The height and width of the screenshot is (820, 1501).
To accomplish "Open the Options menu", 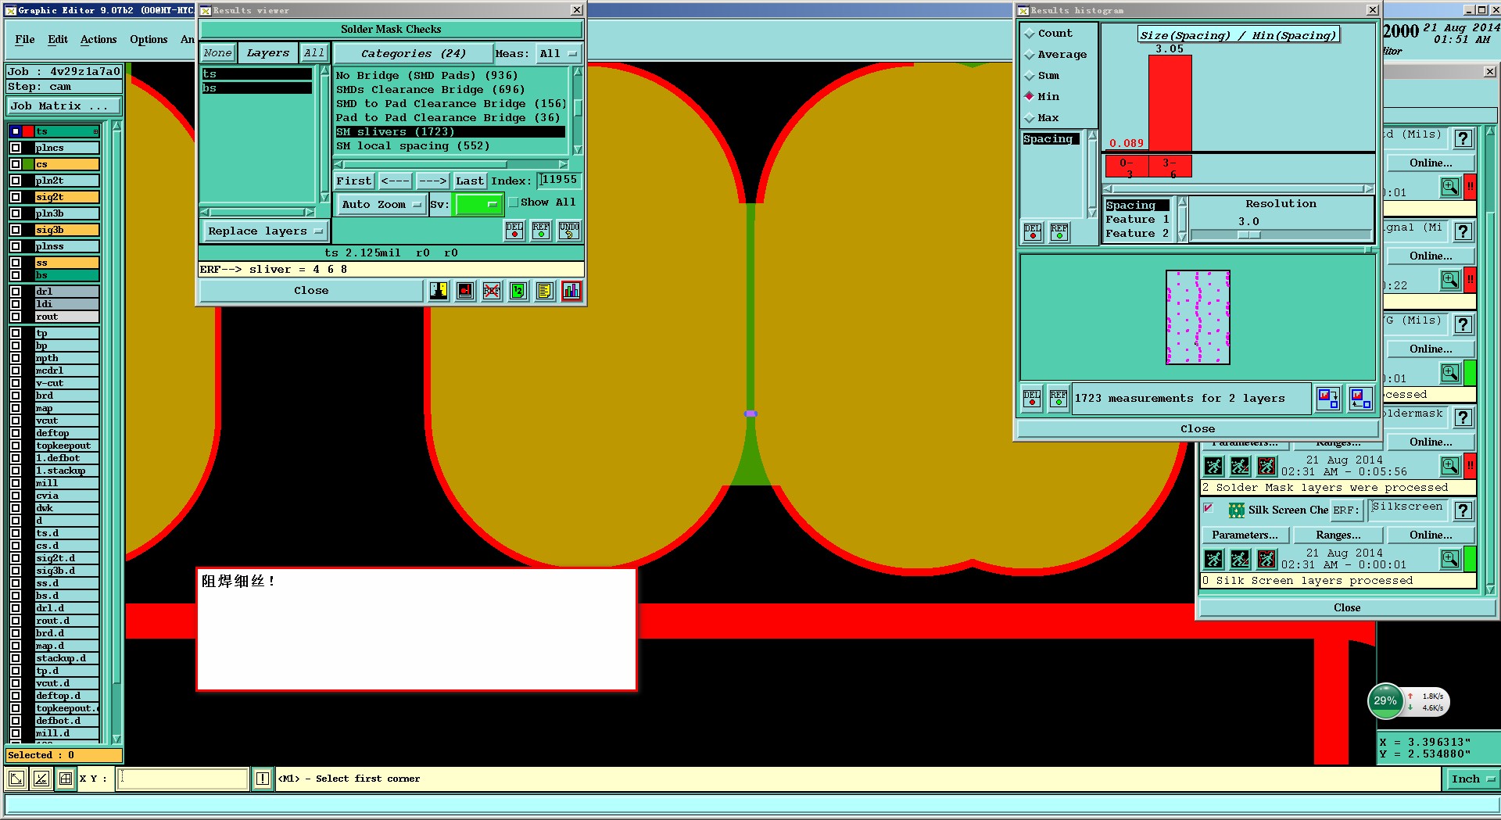I will pos(149,40).
